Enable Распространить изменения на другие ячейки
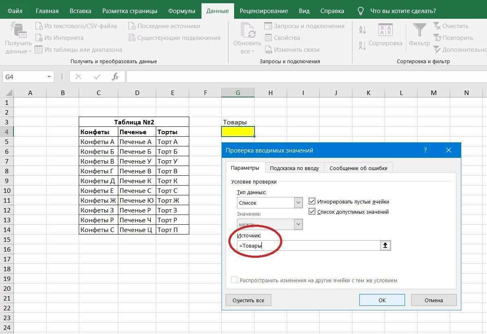 (235, 280)
